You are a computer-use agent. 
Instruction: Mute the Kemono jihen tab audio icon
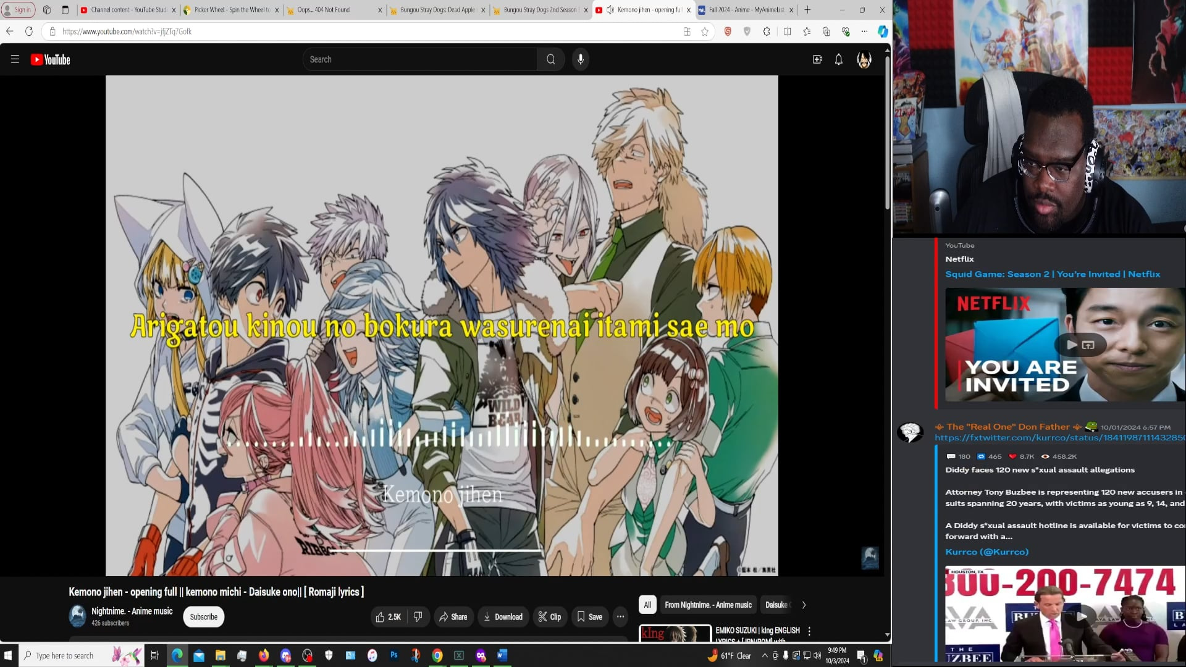click(610, 10)
